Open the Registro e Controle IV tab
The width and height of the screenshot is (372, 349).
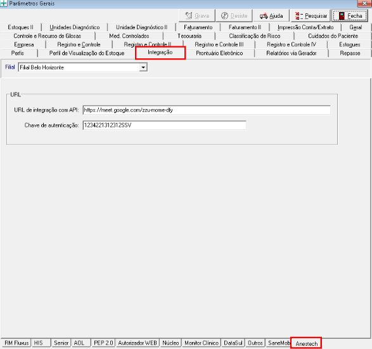click(x=292, y=44)
